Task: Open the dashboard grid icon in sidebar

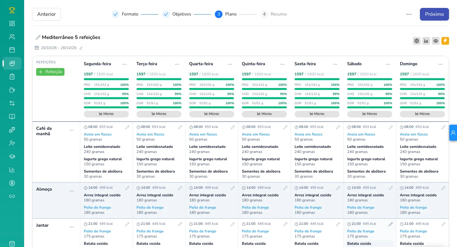Action: click(x=12, y=23)
